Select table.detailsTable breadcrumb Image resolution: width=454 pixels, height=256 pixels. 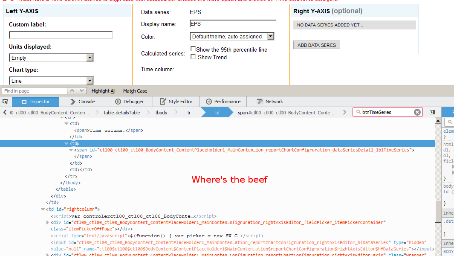pos(122,113)
